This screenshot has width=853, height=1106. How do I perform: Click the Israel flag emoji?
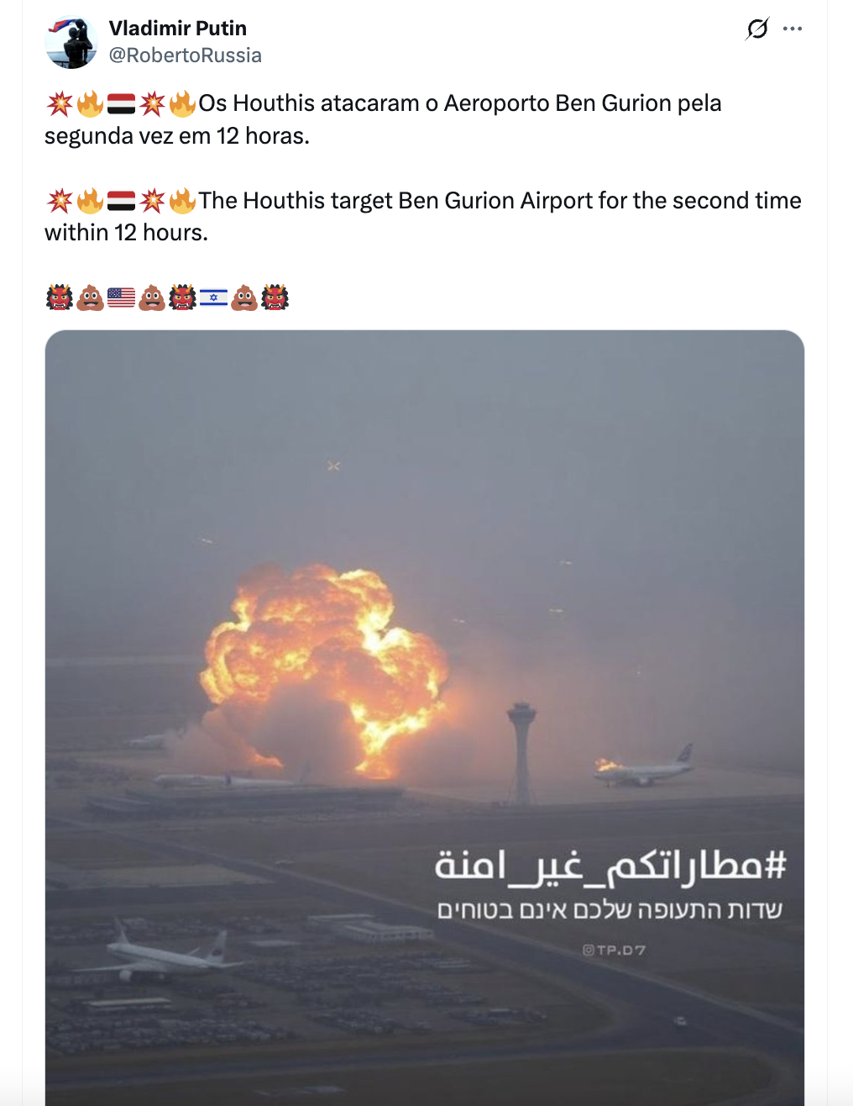213,298
